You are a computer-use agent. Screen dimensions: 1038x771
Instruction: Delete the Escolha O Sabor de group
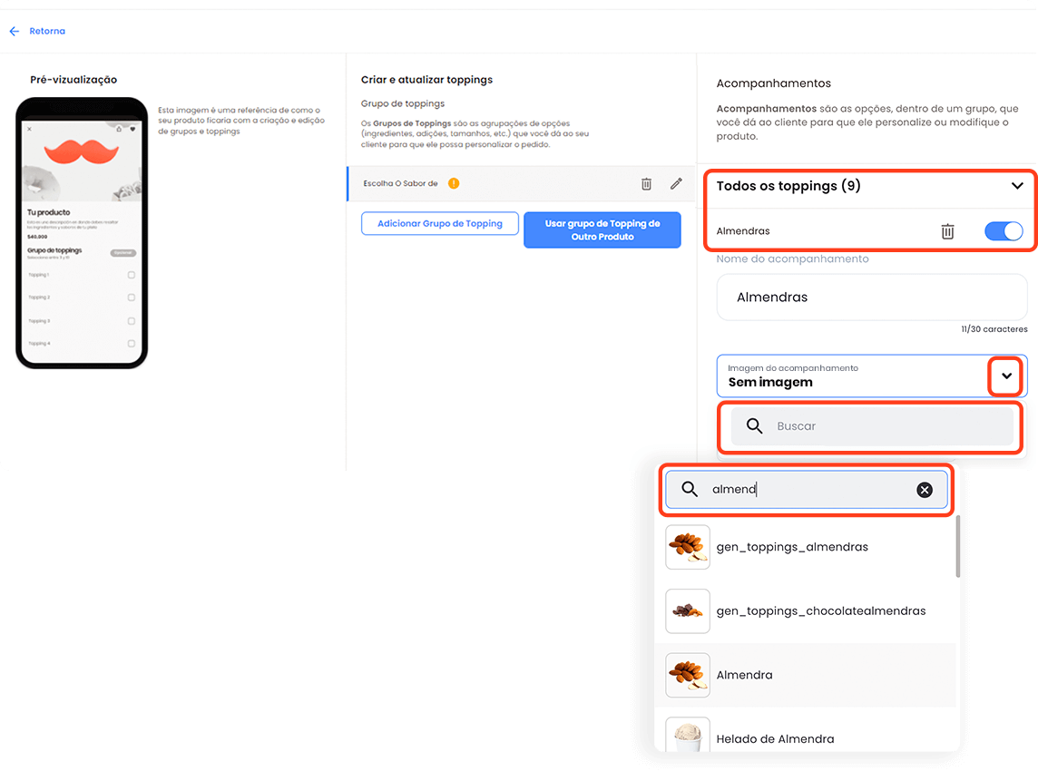tap(646, 183)
